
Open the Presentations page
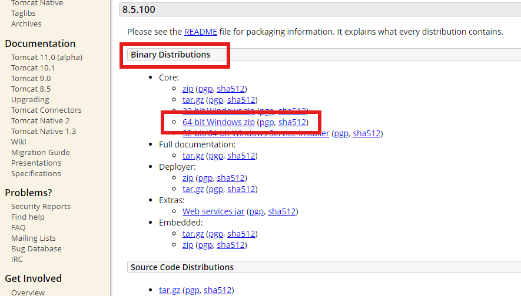pos(36,163)
